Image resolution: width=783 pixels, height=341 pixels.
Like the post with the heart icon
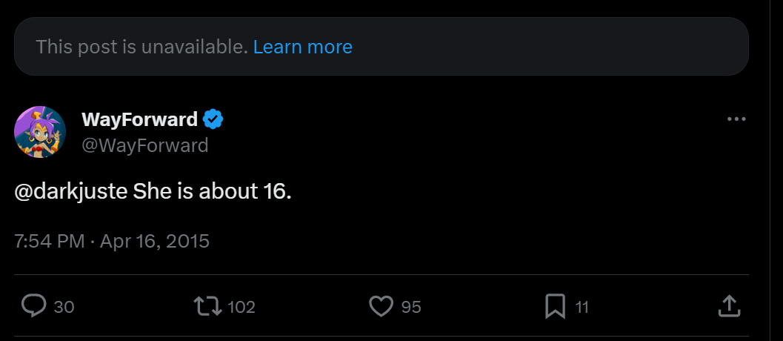coord(381,306)
